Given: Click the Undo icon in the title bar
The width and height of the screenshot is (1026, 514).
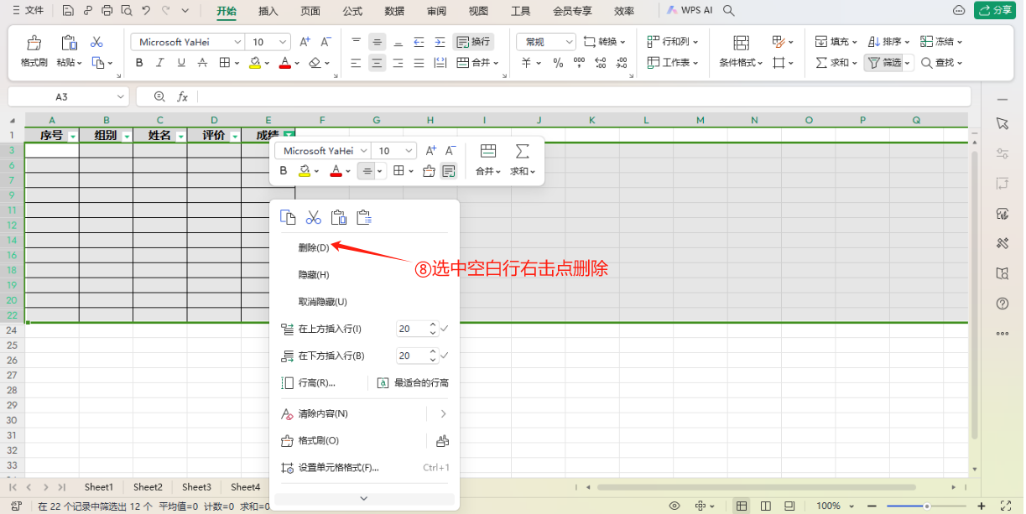Looking at the screenshot, I should click(x=146, y=11).
